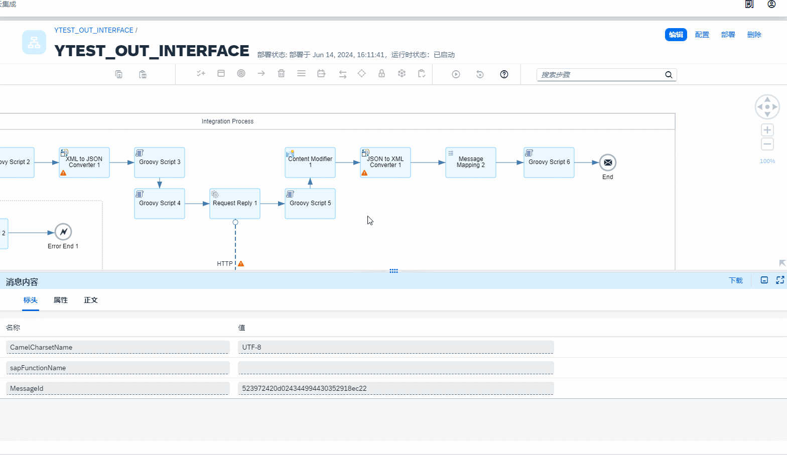This screenshot has width=787, height=455.
Task: Zoom in with the plus button
Action: [767, 130]
